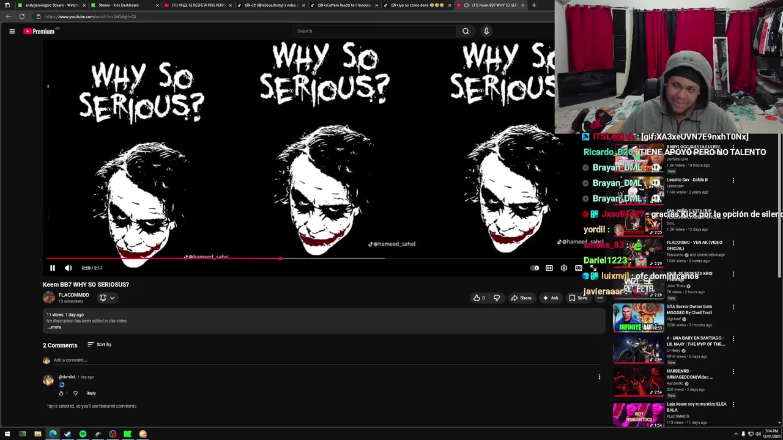Open FLACOMMDO channel avatar

49,298
